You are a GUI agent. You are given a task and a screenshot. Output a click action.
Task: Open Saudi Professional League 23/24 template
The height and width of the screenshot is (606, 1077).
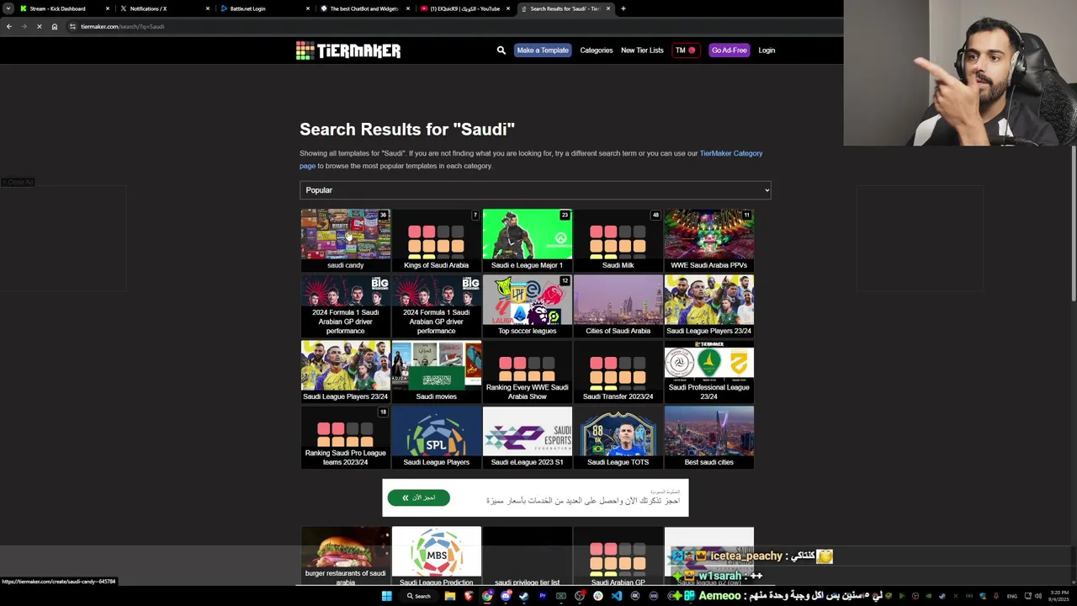[708, 371]
